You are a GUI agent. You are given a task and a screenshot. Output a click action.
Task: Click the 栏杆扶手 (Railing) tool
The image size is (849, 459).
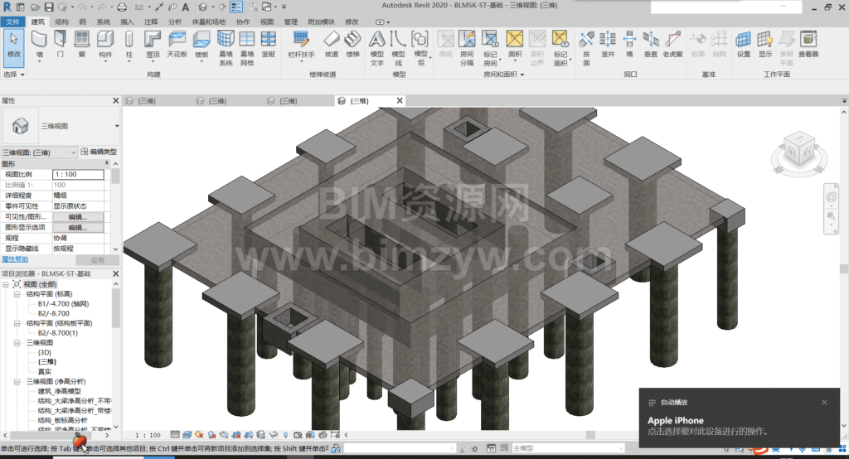(x=301, y=45)
